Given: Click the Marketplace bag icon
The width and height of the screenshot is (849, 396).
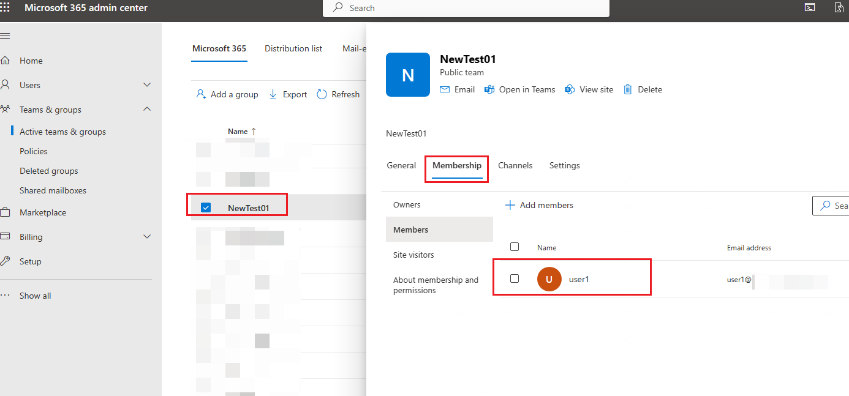Looking at the screenshot, I should pos(6,212).
